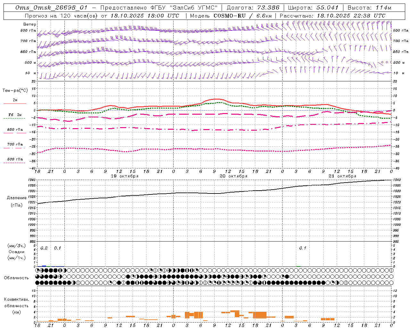The height and width of the screenshot is (328, 410).
Task: Click the dotted line sample under '500 гПа' legend
Action: click(x=14, y=163)
